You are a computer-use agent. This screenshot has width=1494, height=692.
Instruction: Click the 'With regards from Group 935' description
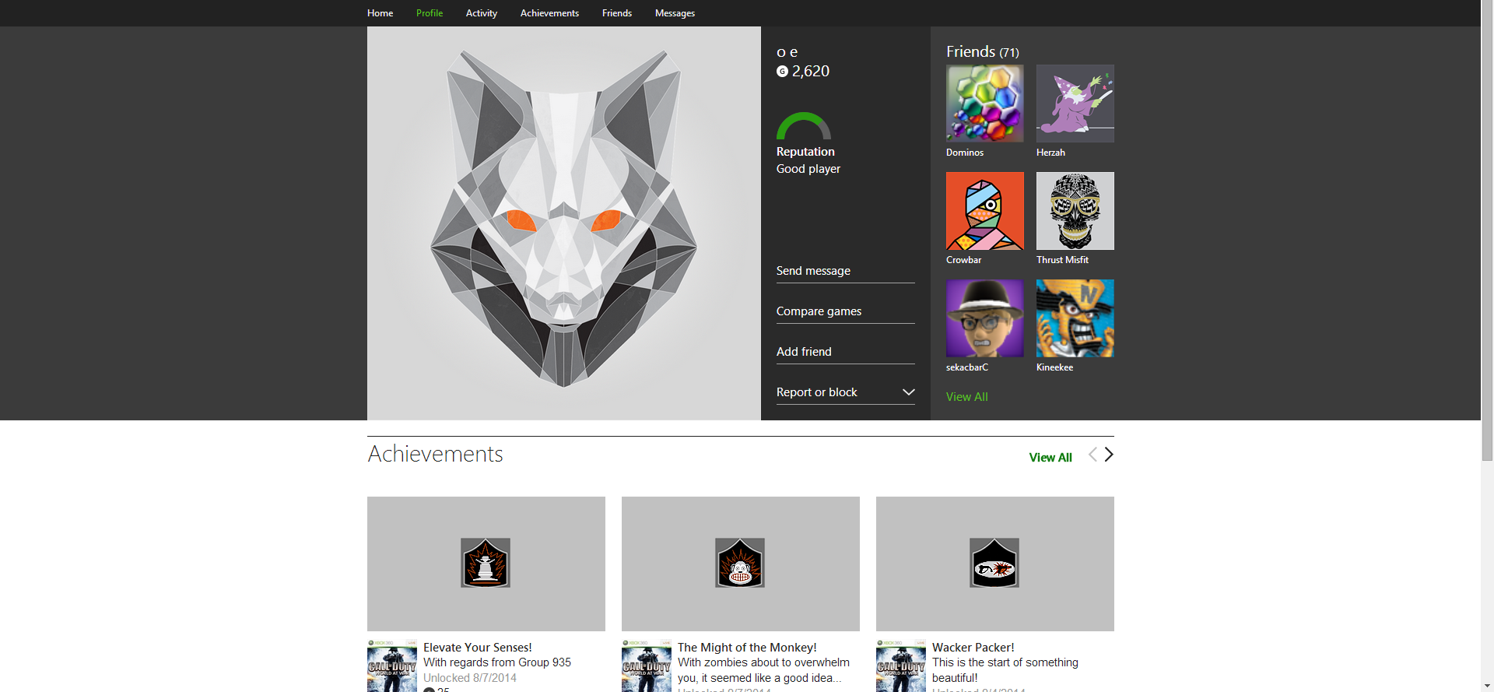497,662
